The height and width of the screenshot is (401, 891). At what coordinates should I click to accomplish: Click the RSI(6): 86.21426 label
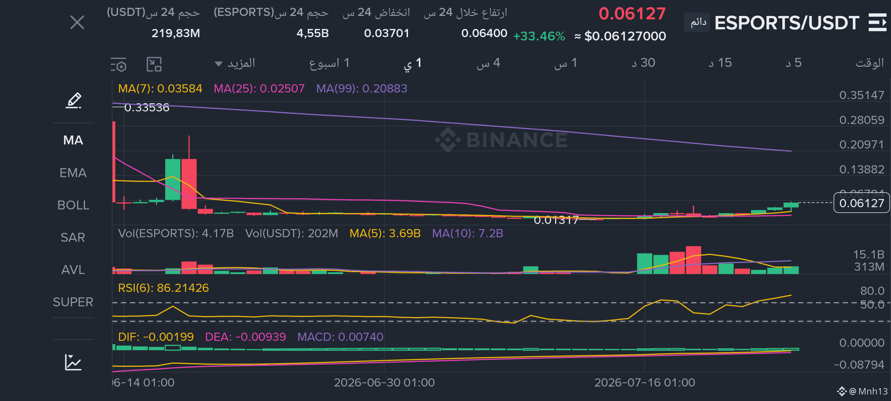[x=163, y=288]
